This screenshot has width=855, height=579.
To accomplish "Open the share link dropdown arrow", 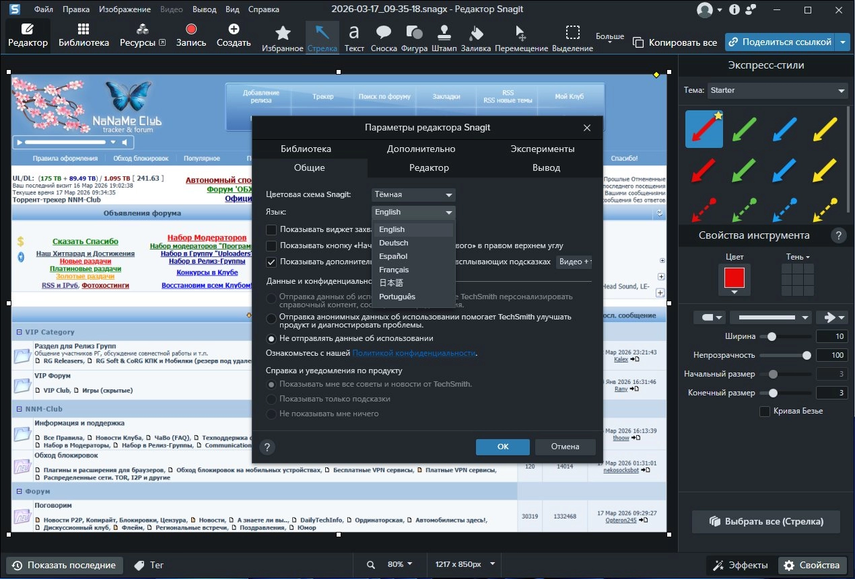I will [x=844, y=42].
